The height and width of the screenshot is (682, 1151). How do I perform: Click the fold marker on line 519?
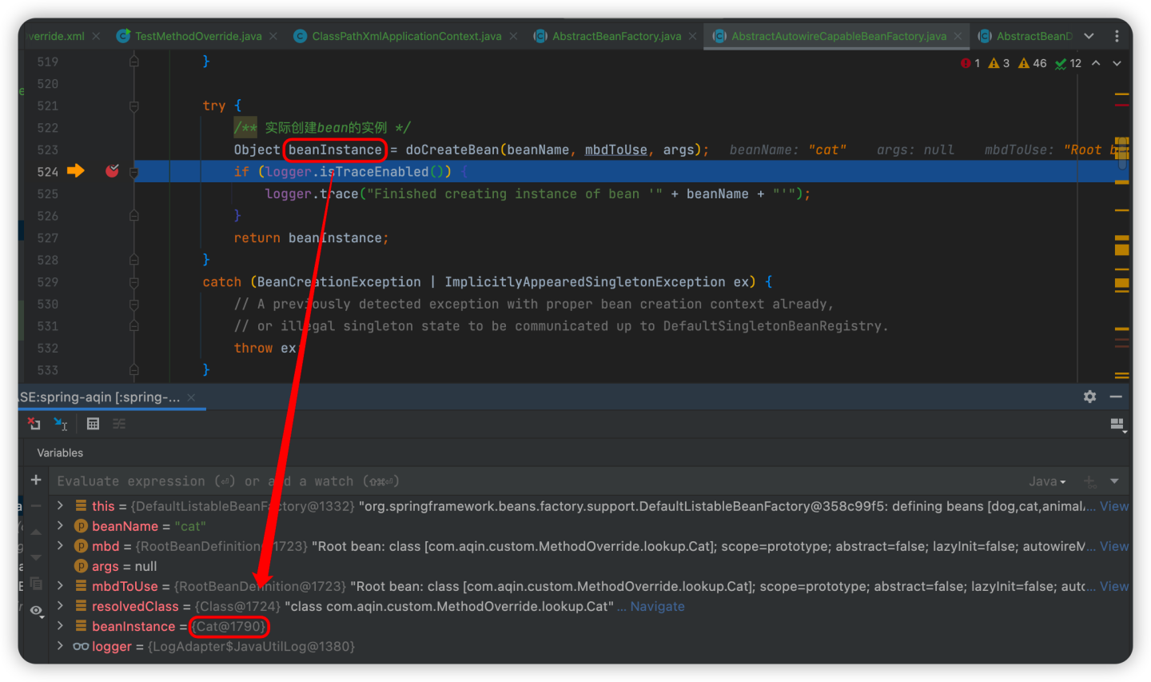134,62
